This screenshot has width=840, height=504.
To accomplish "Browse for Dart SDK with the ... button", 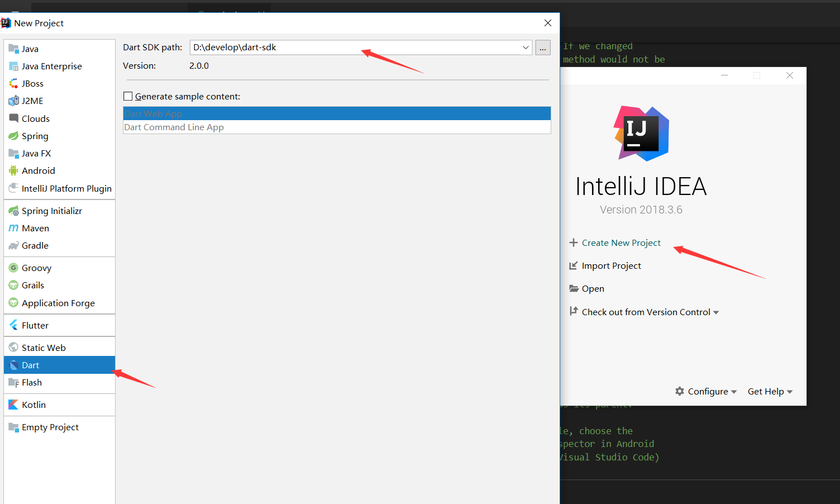I will [x=543, y=47].
